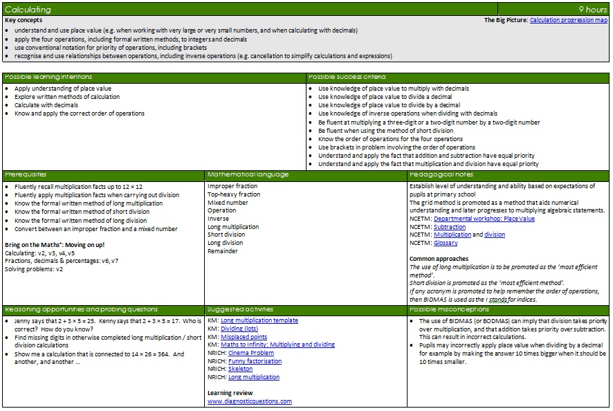Click the 'Mathematical language' section header
613x411 pixels.
248,174
